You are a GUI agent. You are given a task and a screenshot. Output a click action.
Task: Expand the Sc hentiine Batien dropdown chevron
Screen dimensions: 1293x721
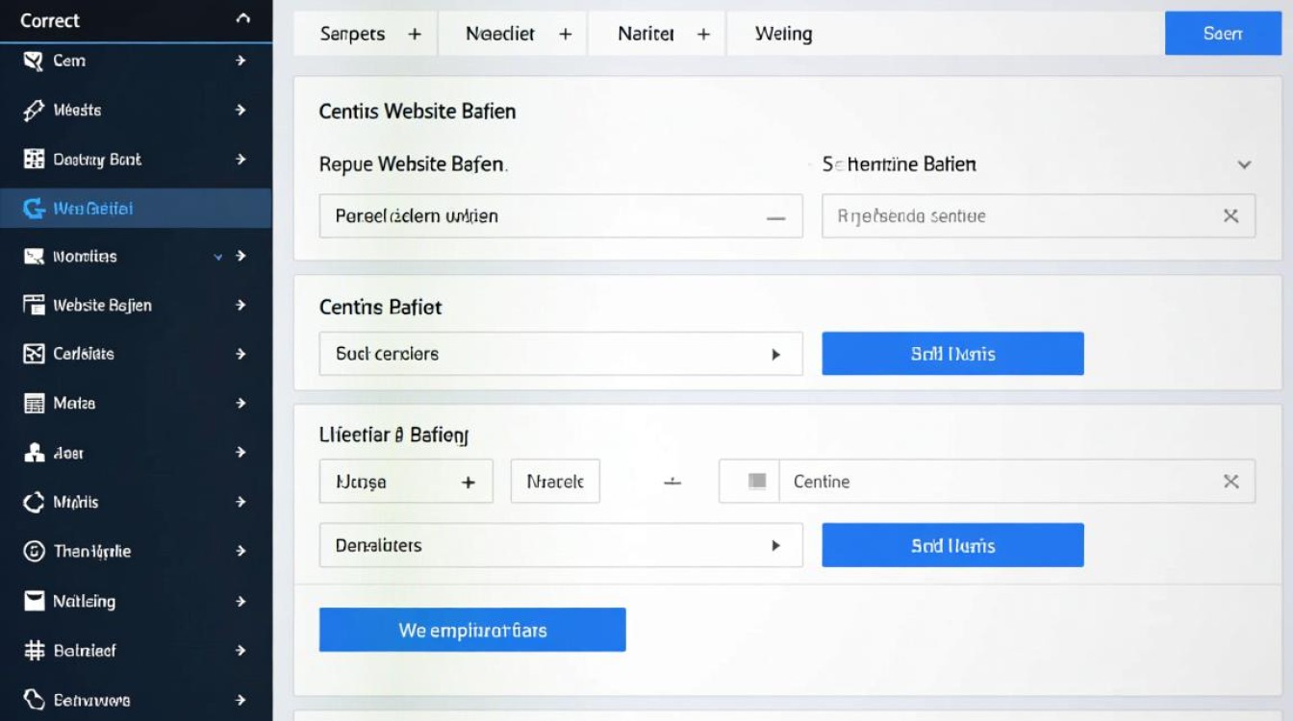click(1244, 164)
